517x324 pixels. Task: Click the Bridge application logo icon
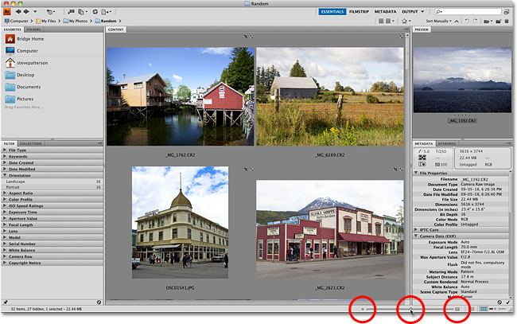click(x=7, y=12)
